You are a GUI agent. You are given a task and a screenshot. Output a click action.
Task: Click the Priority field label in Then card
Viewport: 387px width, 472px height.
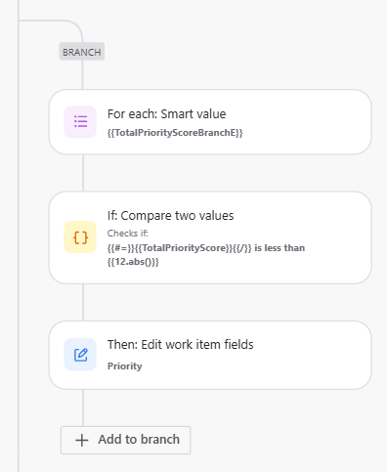coord(124,366)
